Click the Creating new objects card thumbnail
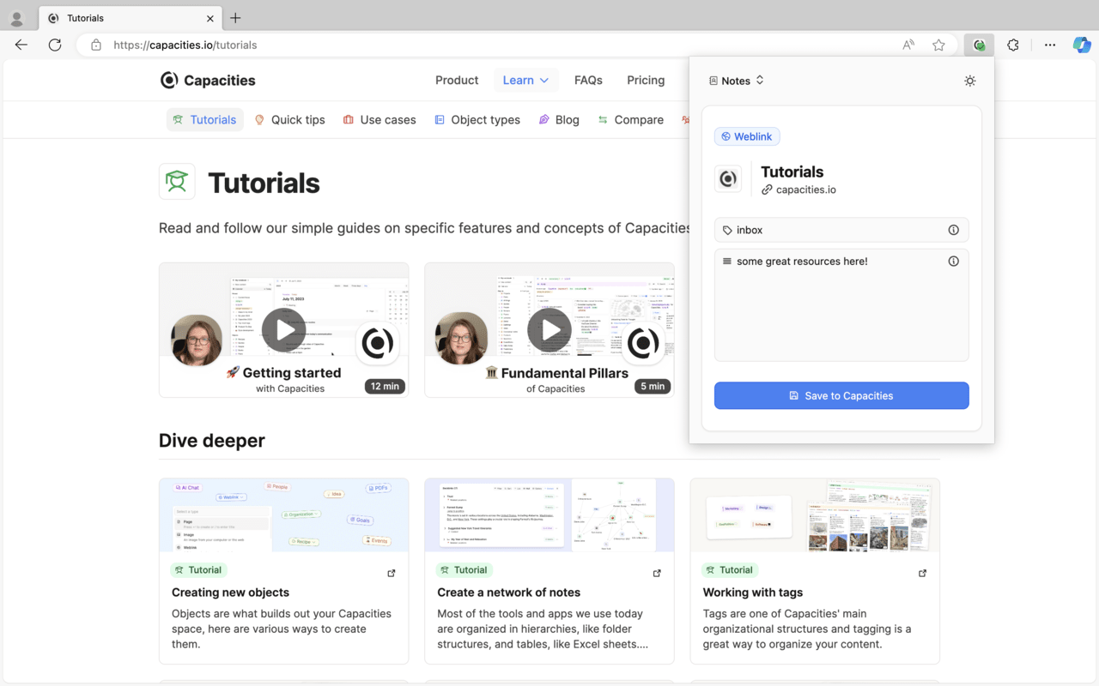Image resolution: width=1099 pixels, height=686 pixels. coord(284,514)
